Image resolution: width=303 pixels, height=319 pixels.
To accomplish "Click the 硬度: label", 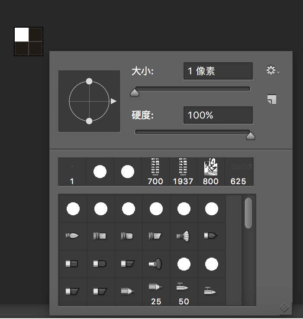I will [x=143, y=115].
